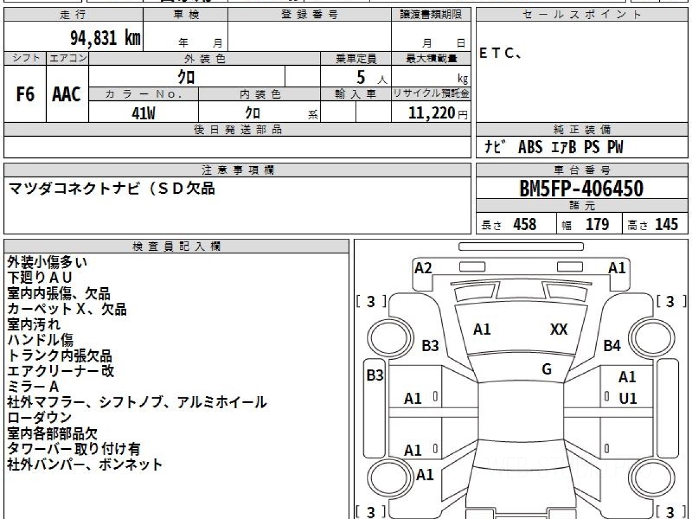Click the エアクリーナー改 note

(x=61, y=371)
